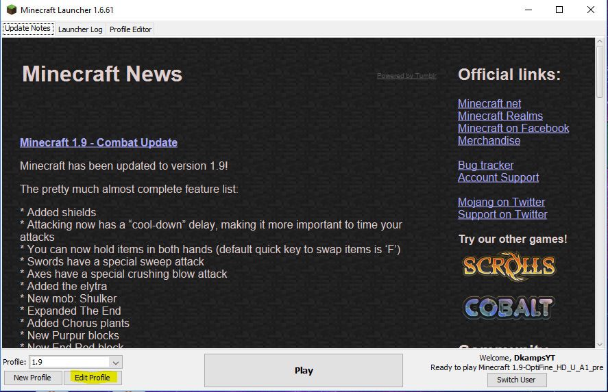Create a New Profile

coord(33,378)
